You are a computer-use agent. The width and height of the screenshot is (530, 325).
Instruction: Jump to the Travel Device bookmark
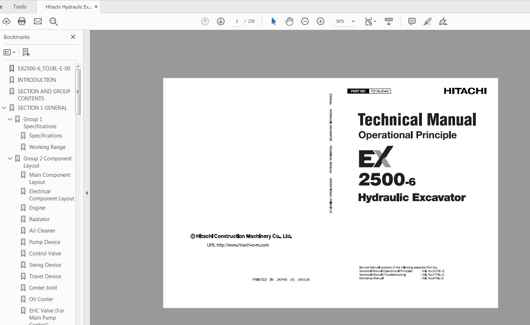[45, 276]
